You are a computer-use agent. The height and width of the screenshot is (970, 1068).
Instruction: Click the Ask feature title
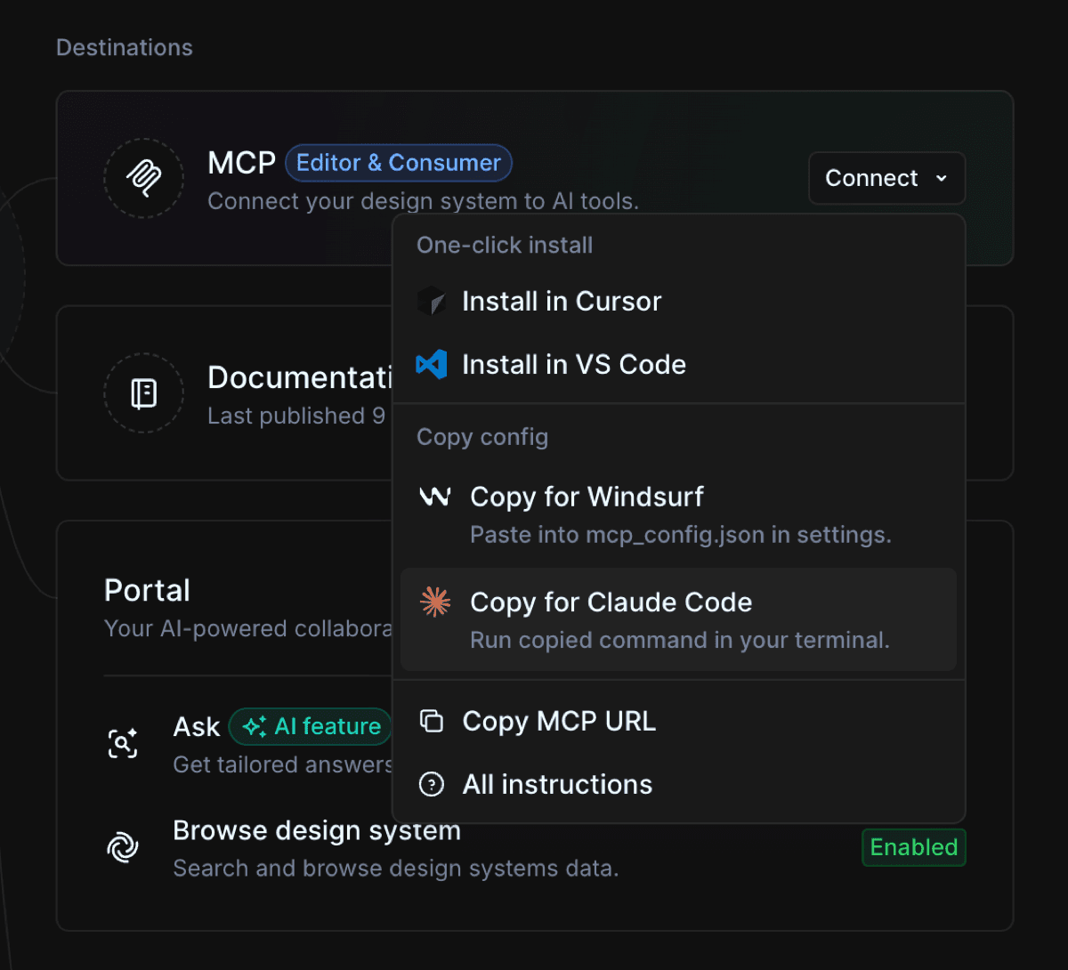point(197,727)
